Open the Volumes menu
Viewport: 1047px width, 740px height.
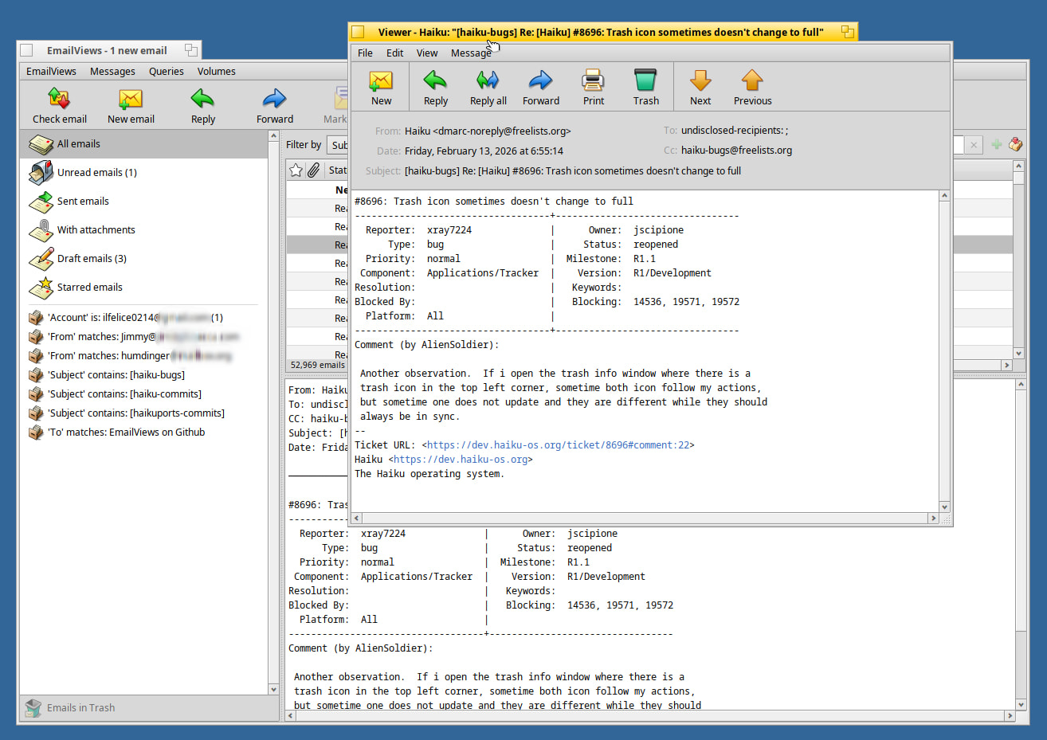coord(216,72)
